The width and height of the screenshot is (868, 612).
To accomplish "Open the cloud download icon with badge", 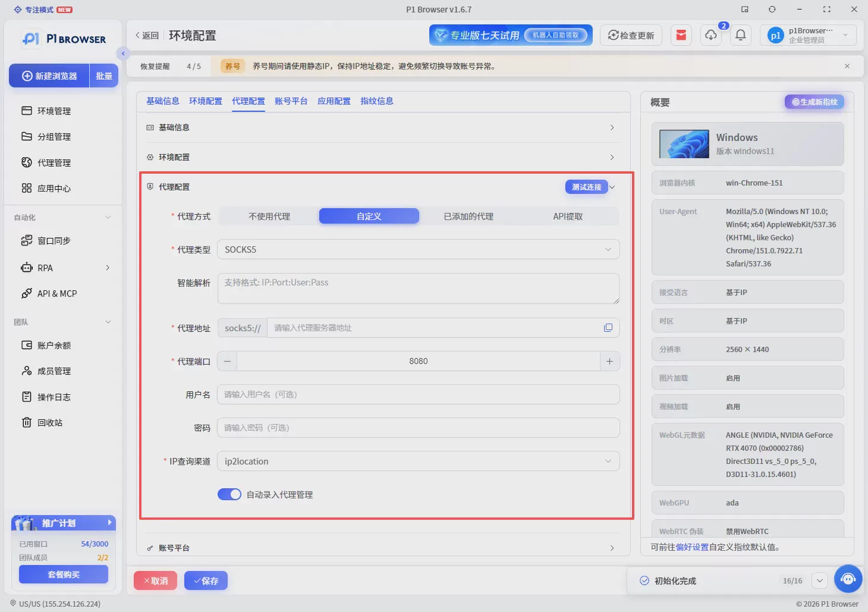I will click(x=711, y=35).
